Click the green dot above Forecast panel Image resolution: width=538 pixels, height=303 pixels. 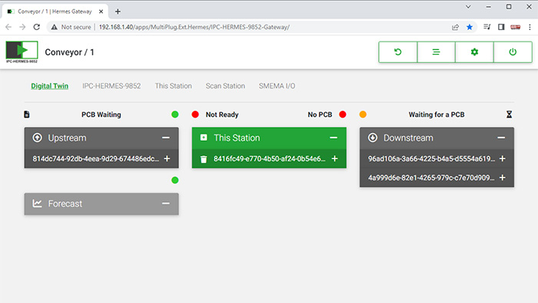(x=175, y=180)
